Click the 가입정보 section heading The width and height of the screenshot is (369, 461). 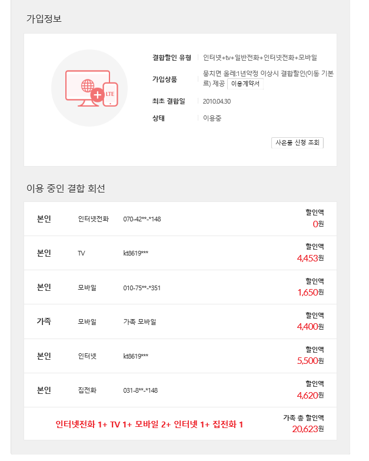click(x=44, y=19)
